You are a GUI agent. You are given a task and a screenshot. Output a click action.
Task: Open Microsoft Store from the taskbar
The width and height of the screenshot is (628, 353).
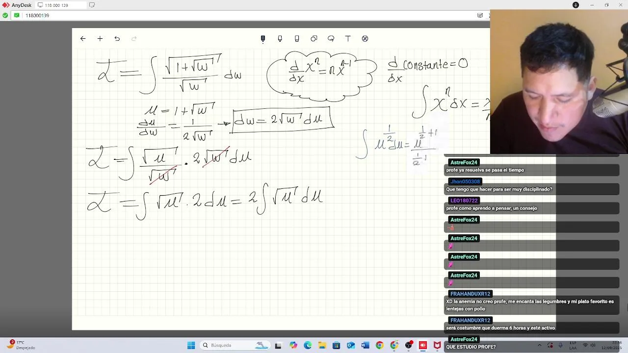[336, 345]
